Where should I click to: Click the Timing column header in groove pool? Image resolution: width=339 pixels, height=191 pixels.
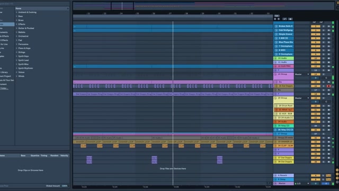[44, 155]
